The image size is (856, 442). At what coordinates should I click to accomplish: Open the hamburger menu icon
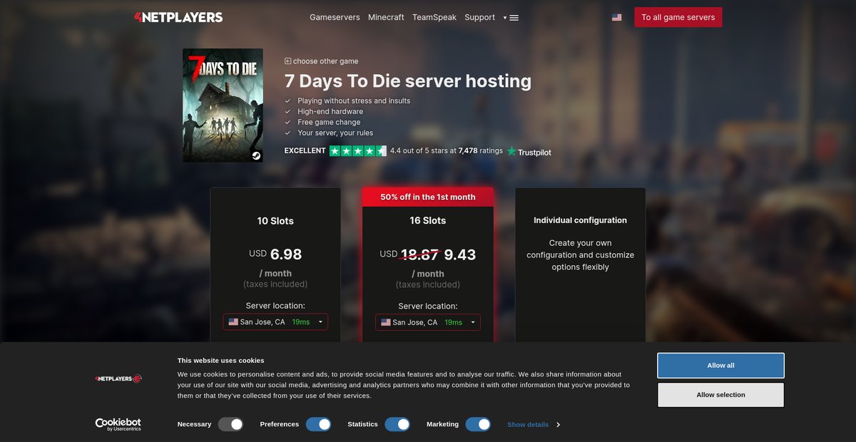click(x=514, y=18)
